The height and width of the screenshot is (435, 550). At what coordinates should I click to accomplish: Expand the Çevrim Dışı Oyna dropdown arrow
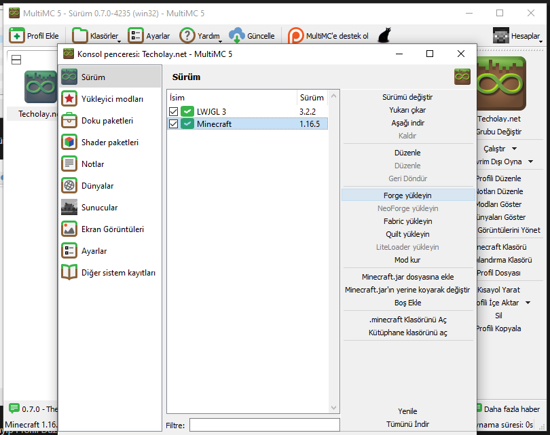coord(531,162)
